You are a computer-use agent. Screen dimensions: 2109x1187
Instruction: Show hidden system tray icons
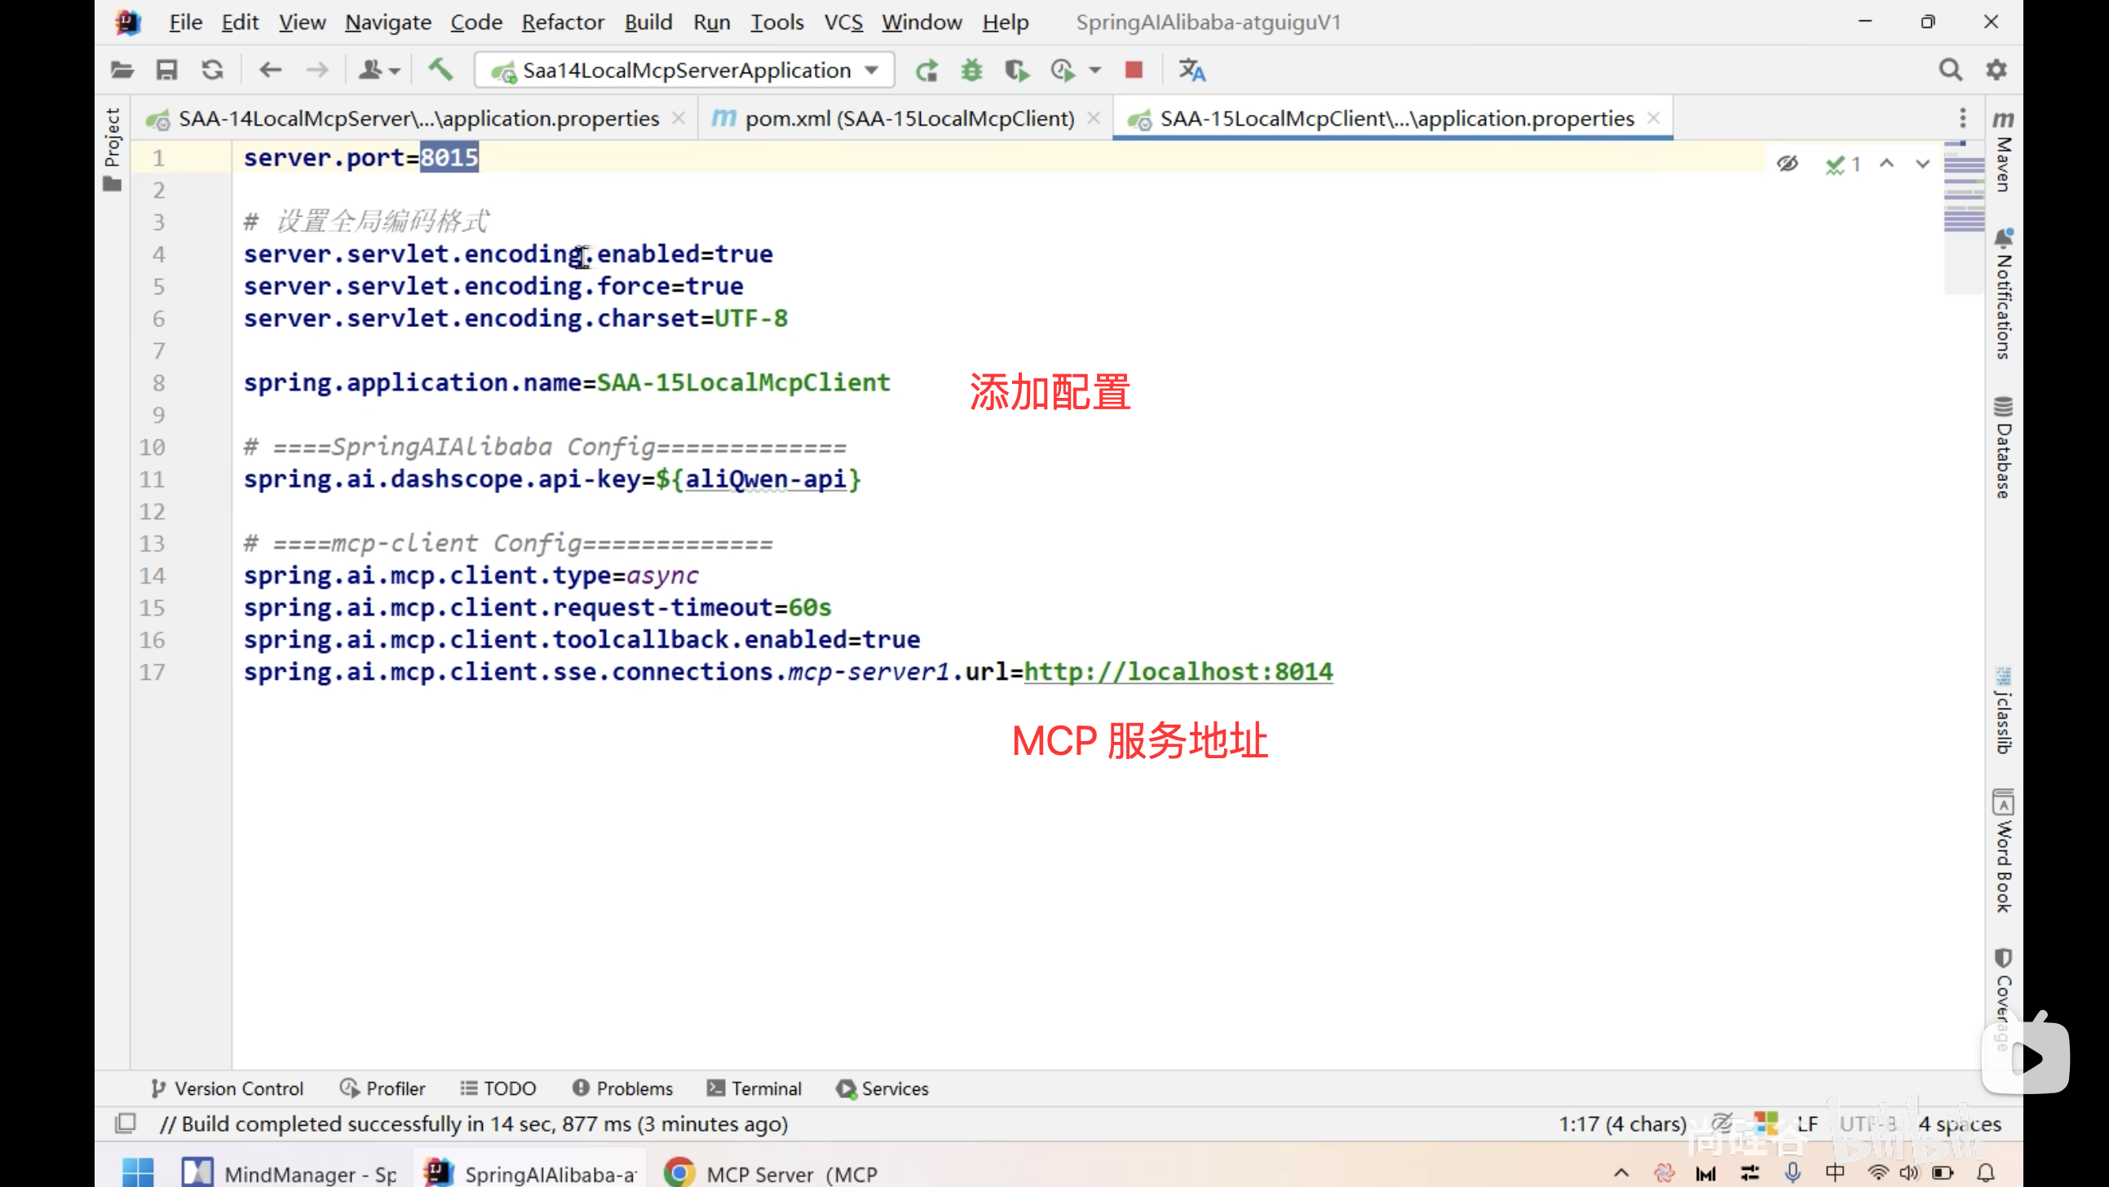click(1621, 1172)
